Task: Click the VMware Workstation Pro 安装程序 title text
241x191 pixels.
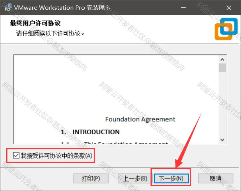Action: tap(62, 7)
